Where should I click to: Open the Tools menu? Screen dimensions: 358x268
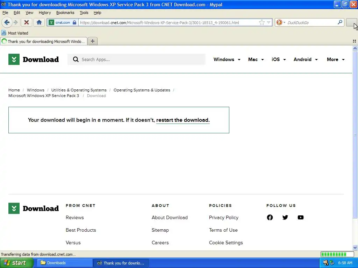pos(84,13)
